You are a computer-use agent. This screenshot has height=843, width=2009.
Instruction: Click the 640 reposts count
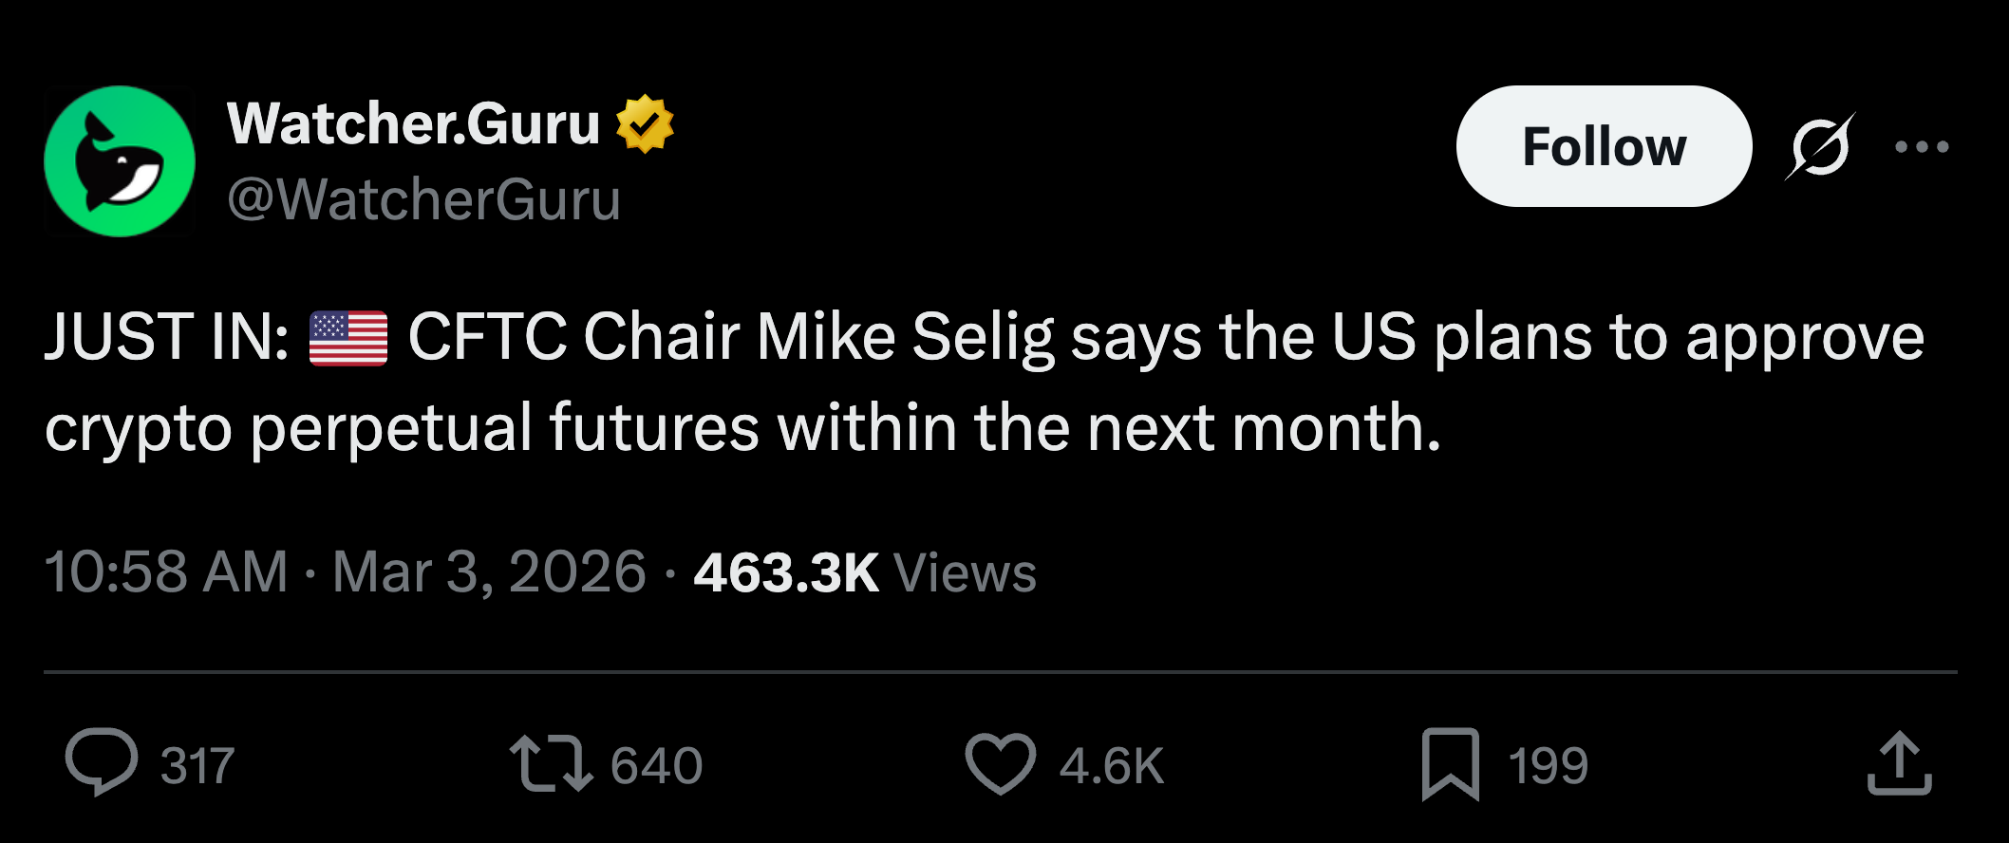[656, 765]
